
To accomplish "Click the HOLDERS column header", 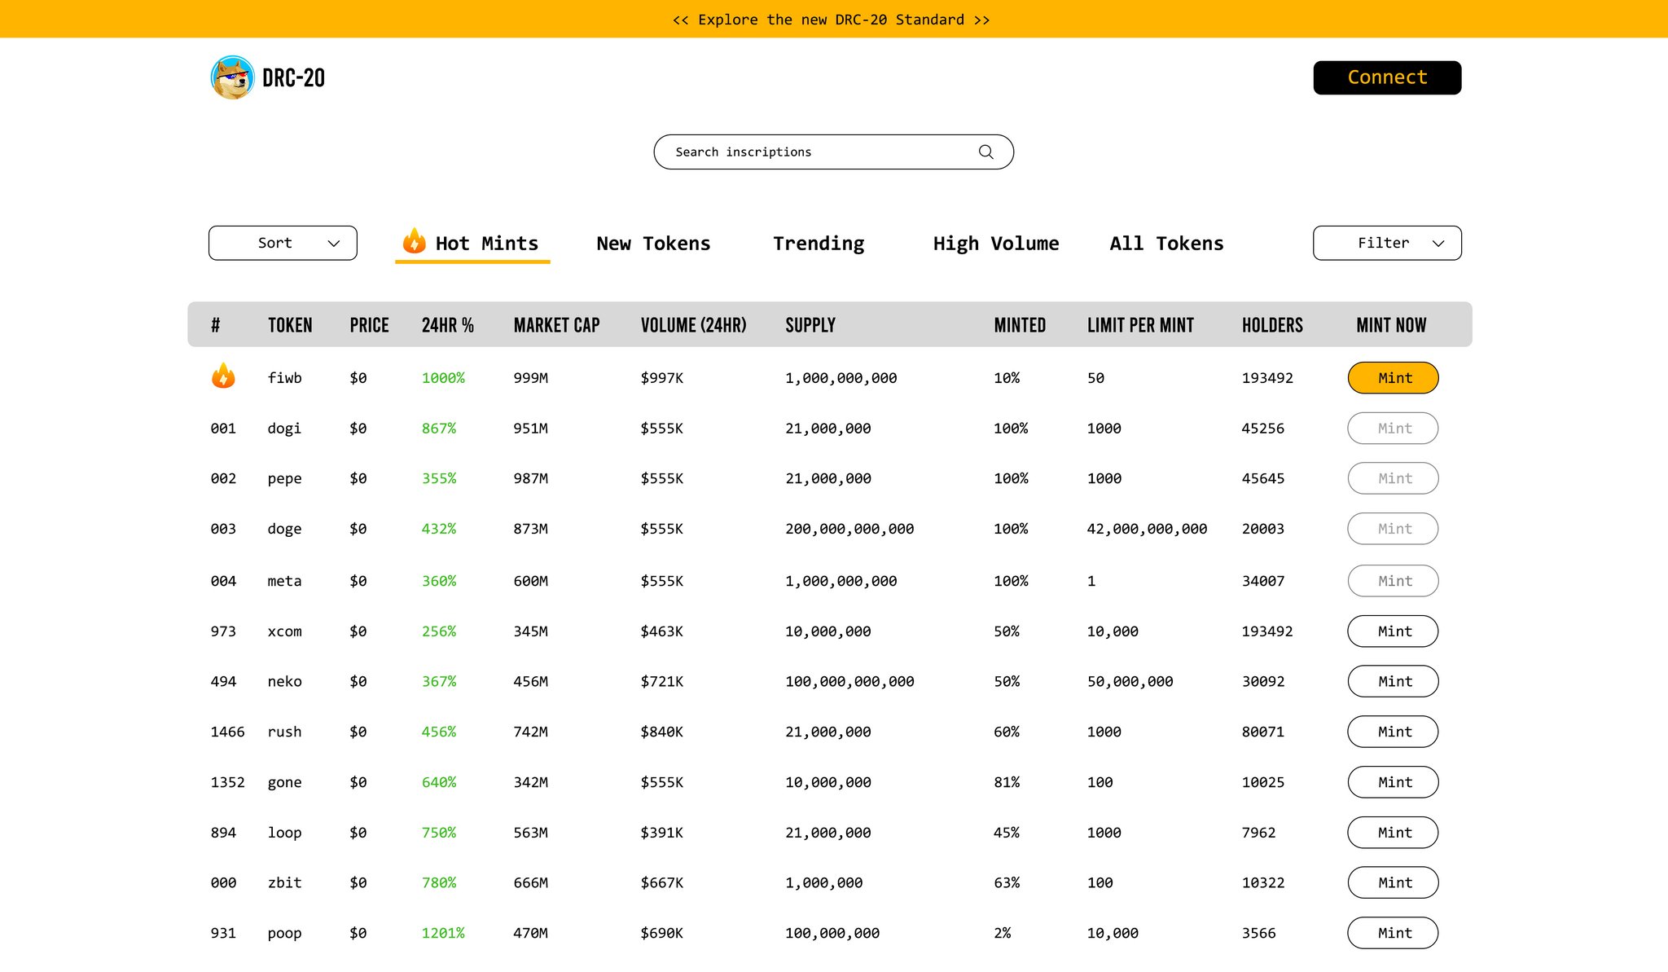I will click(1271, 325).
